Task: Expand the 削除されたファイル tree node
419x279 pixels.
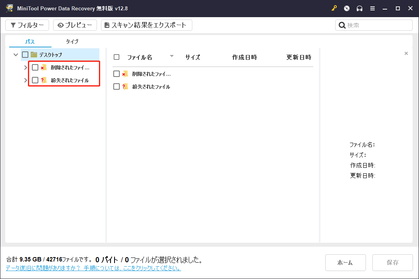Action: [x=26, y=67]
